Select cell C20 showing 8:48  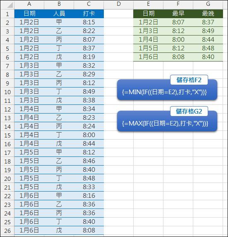click(89, 178)
